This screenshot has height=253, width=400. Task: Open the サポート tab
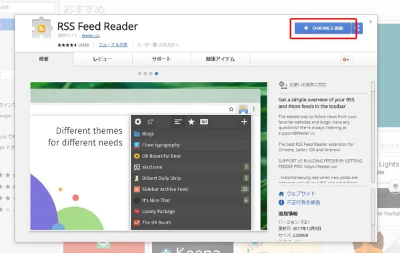pos(161,59)
